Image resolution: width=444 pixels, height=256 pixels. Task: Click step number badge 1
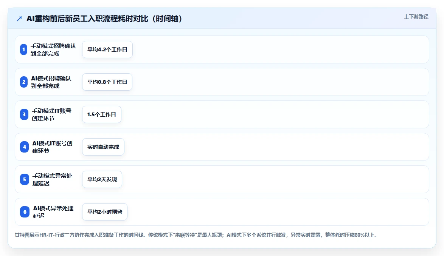(24, 49)
